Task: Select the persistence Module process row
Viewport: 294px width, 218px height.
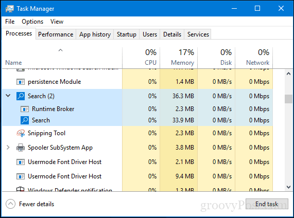Action: pos(137,82)
